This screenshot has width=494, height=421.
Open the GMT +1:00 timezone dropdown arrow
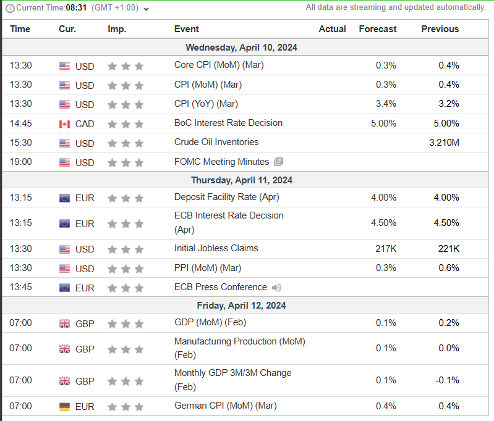(x=146, y=9)
